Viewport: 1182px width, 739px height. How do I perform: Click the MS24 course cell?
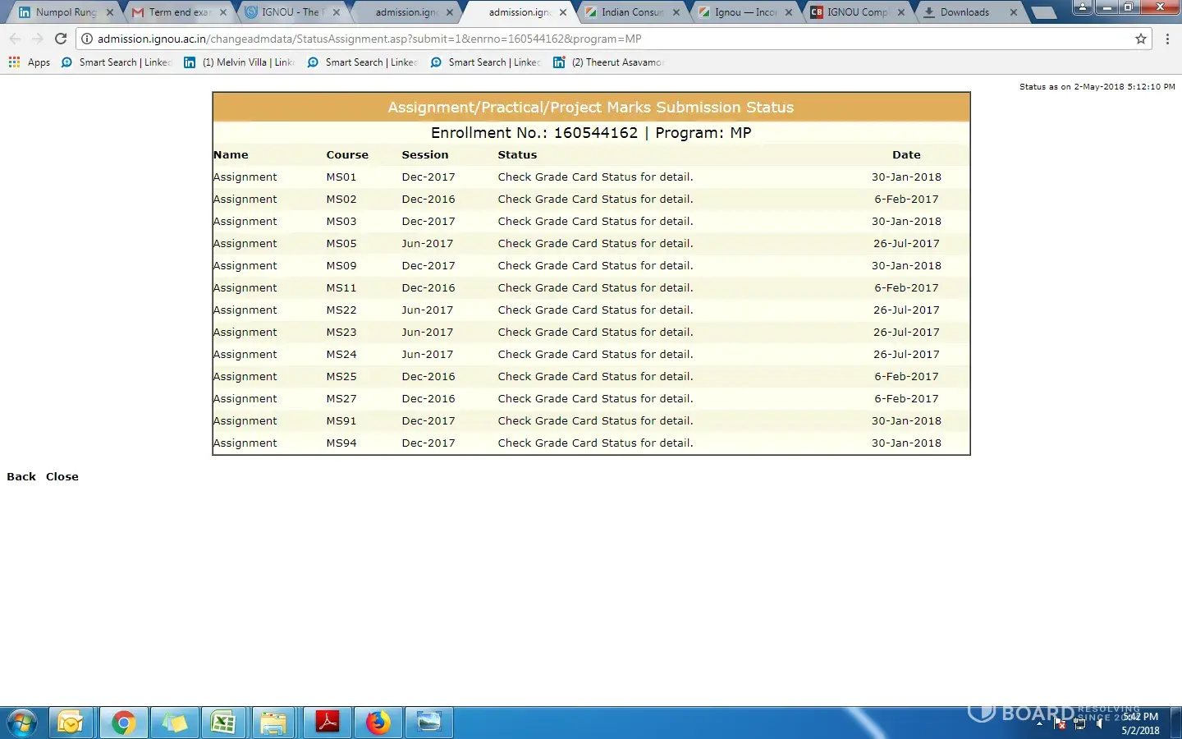(x=341, y=354)
